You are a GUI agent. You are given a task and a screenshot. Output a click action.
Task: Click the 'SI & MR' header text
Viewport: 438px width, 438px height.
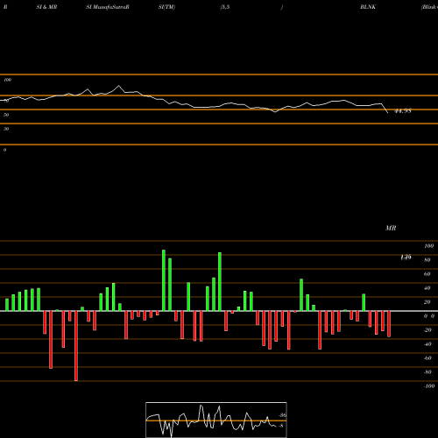pos(46,7)
